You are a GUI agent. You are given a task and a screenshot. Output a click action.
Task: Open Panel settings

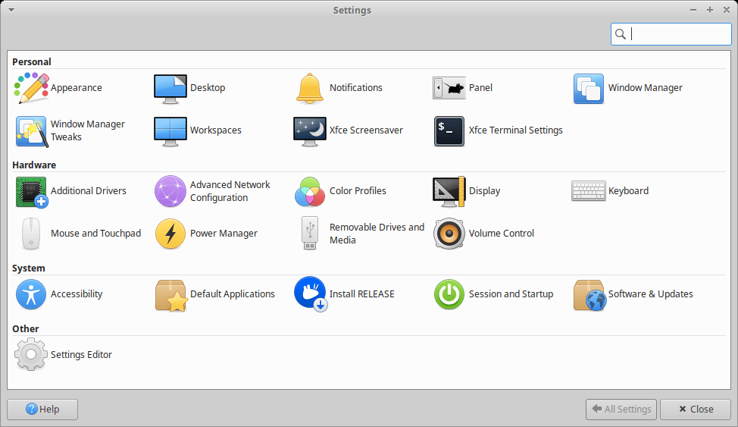[x=449, y=88]
